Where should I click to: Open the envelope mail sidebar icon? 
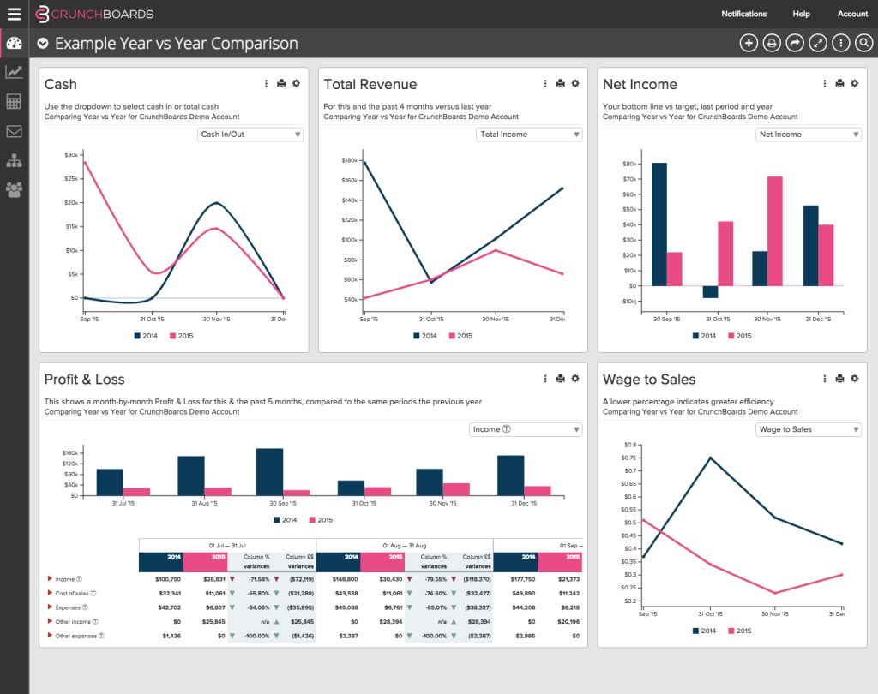click(14, 132)
